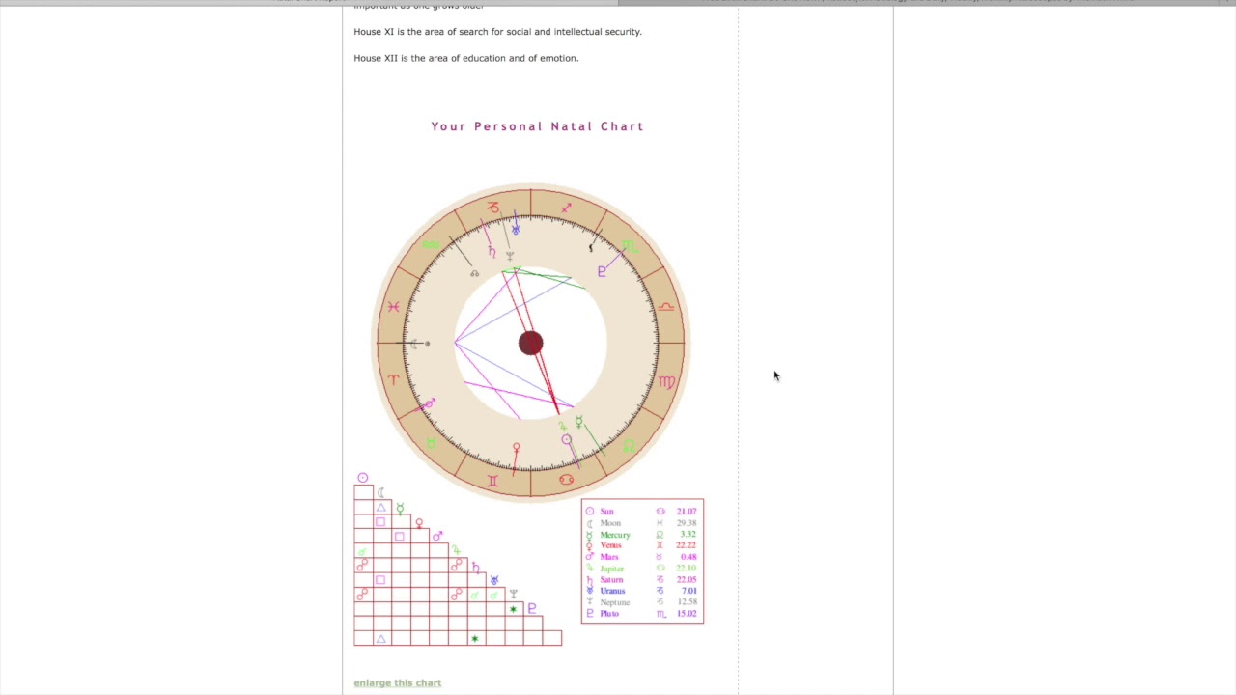Click the 'Your Personal Natal Chart' heading
The image size is (1236, 695).
point(537,126)
